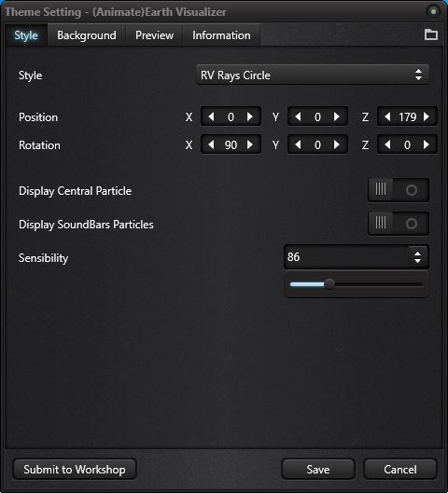Image resolution: width=448 pixels, height=493 pixels.
Task: Click the round title bar button
Action: point(433,11)
